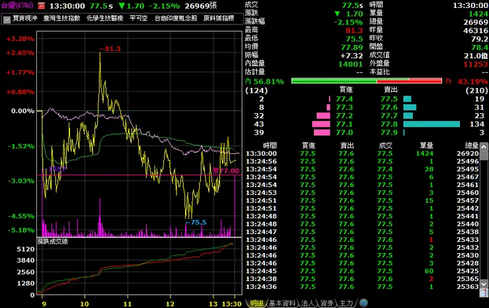Click total volume 26969張 in the header

coord(201,6)
